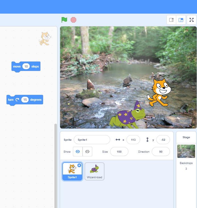Click the turn 15 degrees block

pos(25,100)
